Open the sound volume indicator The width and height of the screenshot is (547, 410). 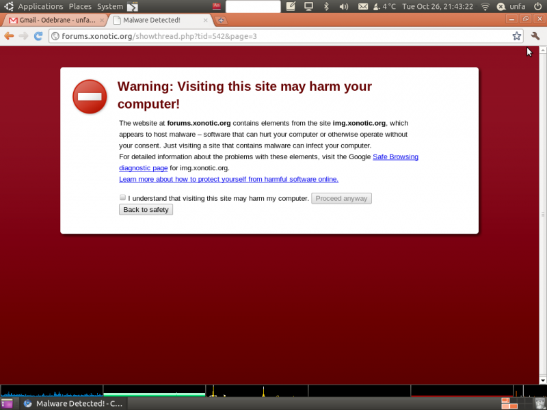tap(344, 6)
